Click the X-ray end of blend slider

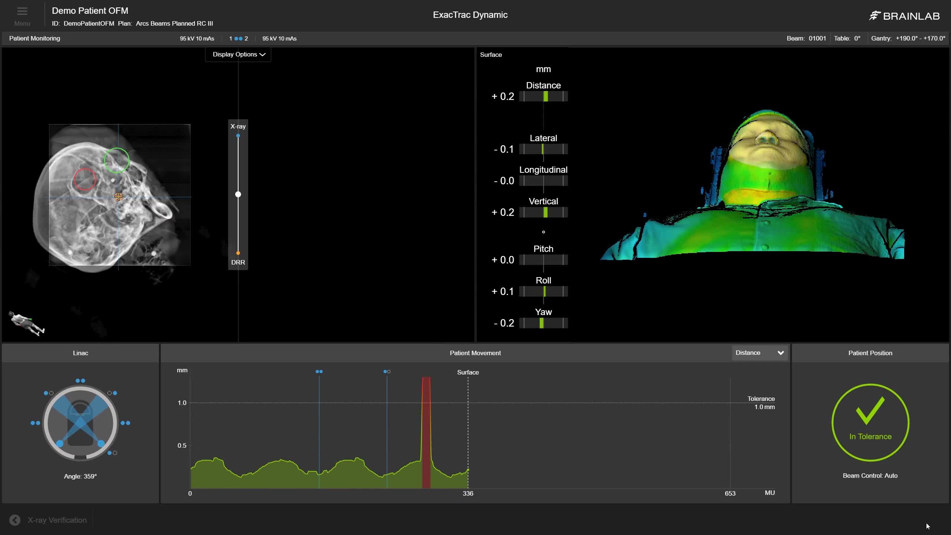pos(238,136)
